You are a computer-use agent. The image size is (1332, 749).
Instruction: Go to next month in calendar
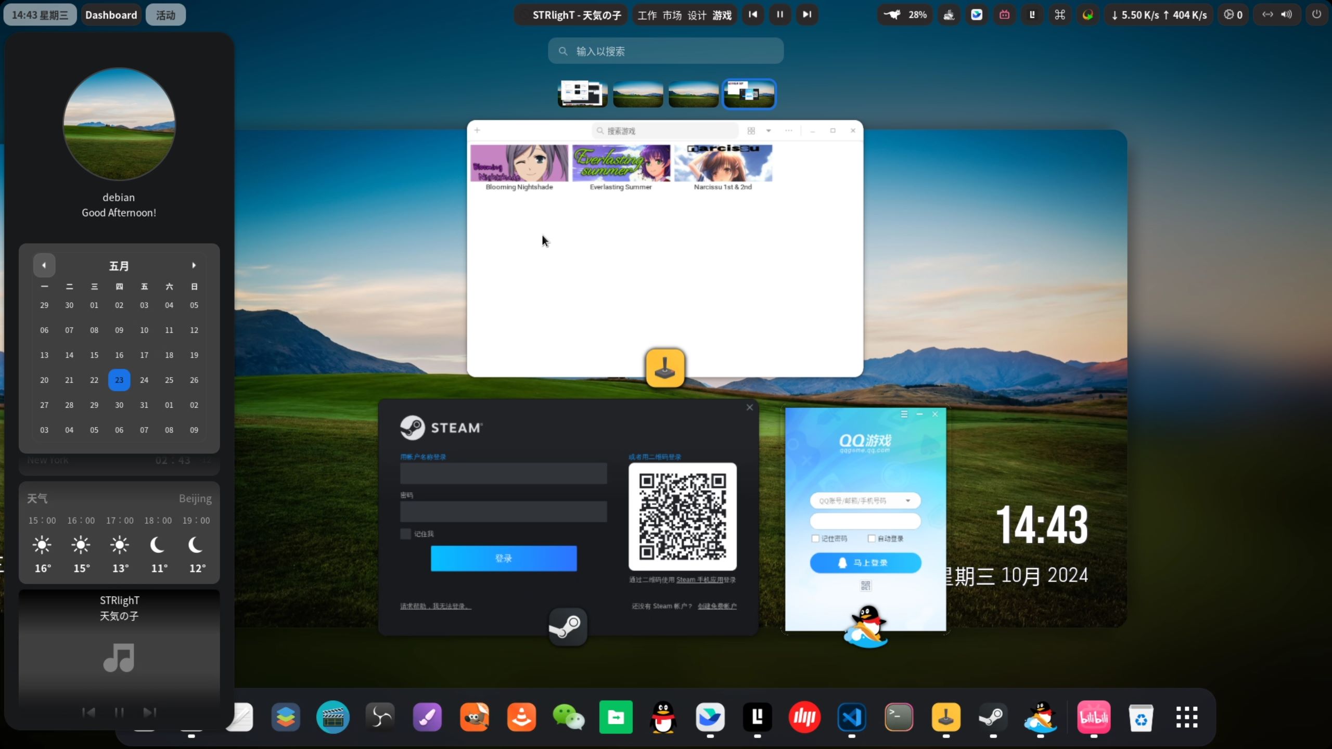194,265
